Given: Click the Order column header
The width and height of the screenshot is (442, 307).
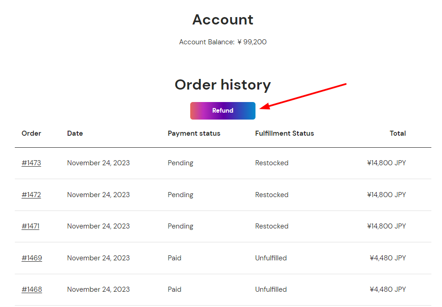Looking at the screenshot, I should (31, 133).
